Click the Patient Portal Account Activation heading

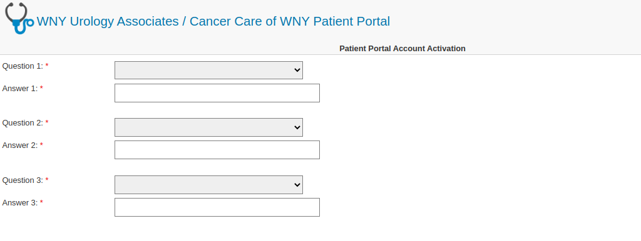[x=403, y=49]
